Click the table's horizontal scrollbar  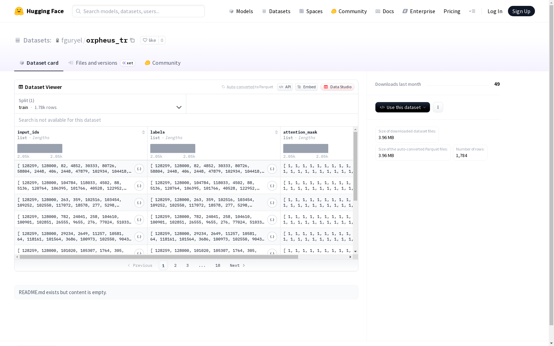click(159, 257)
